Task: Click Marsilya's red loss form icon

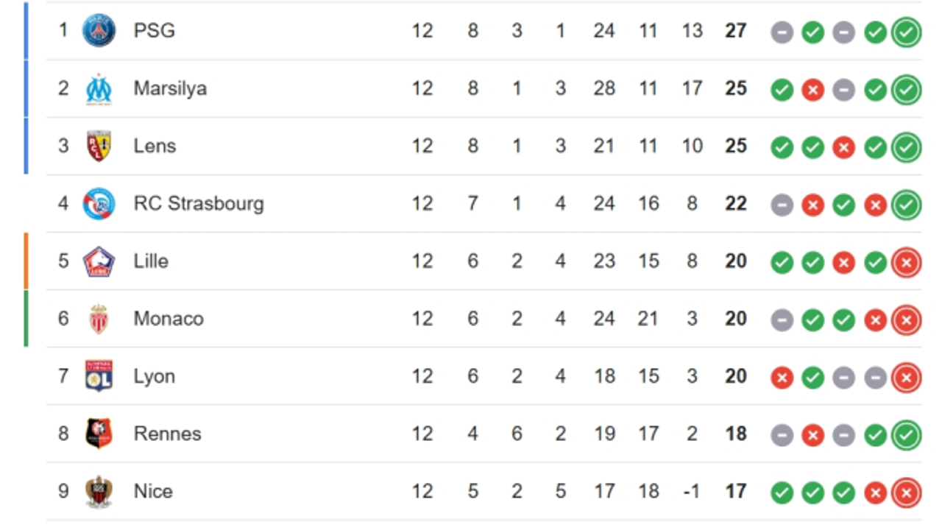Action: point(812,90)
